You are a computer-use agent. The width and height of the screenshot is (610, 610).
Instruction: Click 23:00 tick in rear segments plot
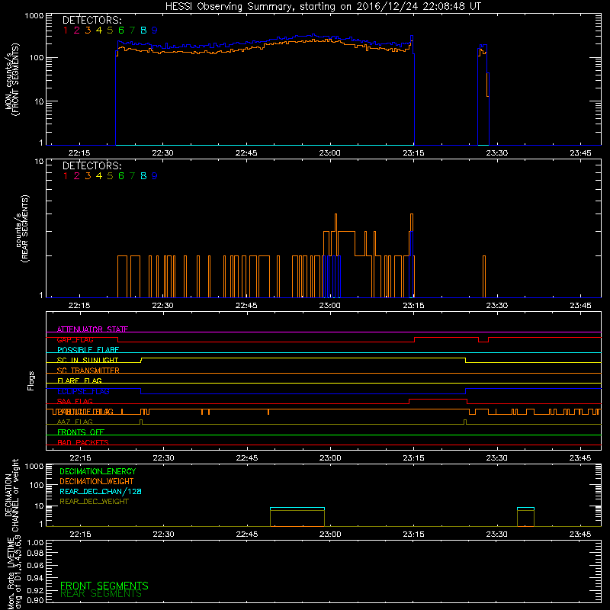(330, 306)
